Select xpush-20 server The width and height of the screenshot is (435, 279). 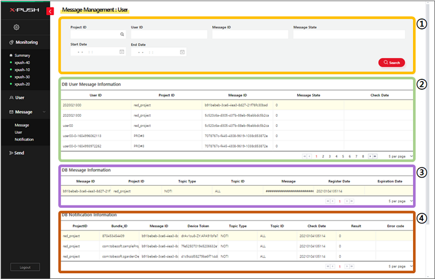pos(22,84)
